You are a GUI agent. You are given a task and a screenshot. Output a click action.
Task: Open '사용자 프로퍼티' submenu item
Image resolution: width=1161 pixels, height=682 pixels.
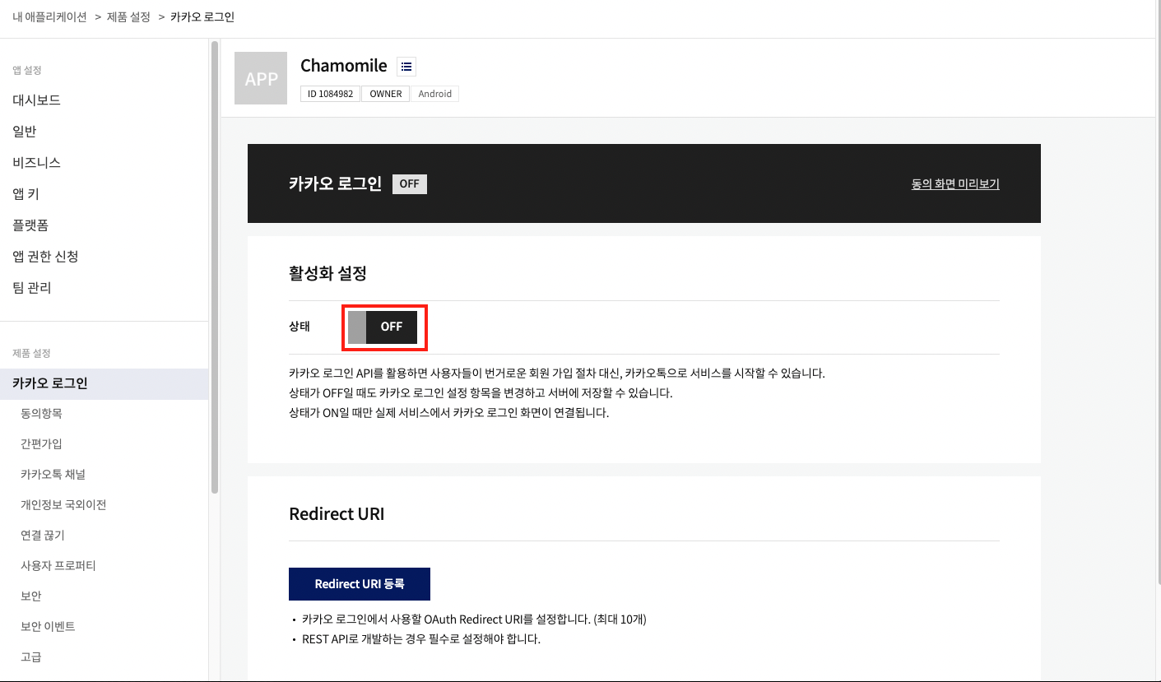pos(58,565)
